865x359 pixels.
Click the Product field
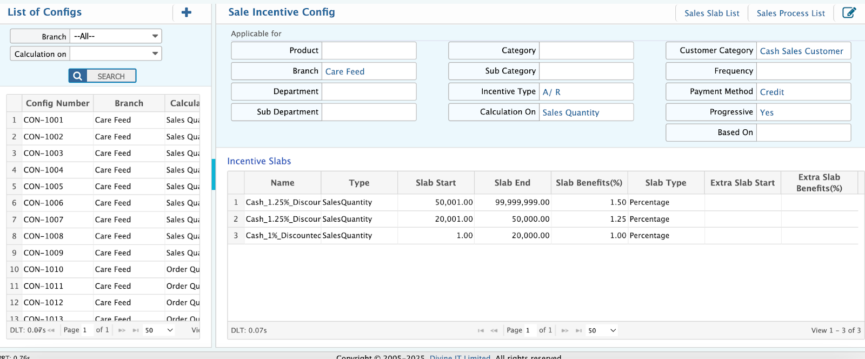pyautogui.click(x=369, y=50)
